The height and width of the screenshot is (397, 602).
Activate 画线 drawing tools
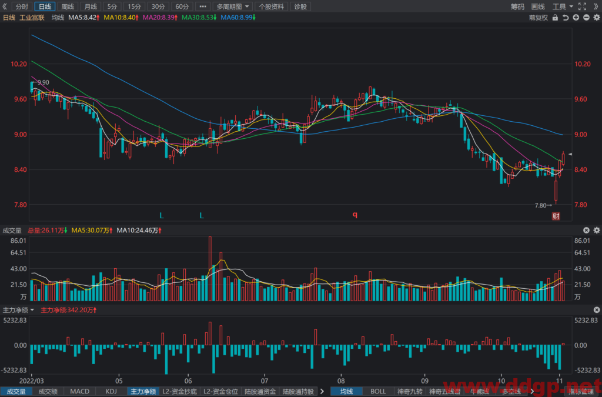point(538,6)
